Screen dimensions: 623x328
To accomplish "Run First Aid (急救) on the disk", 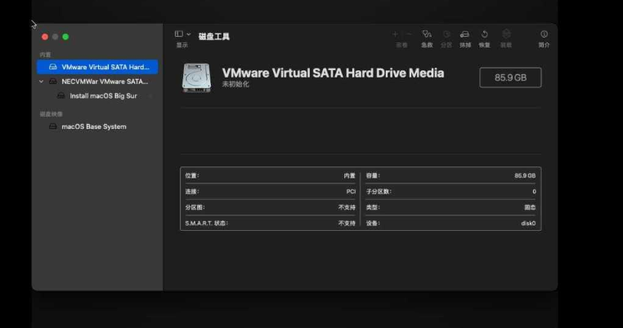I will (x=427, y=34).
